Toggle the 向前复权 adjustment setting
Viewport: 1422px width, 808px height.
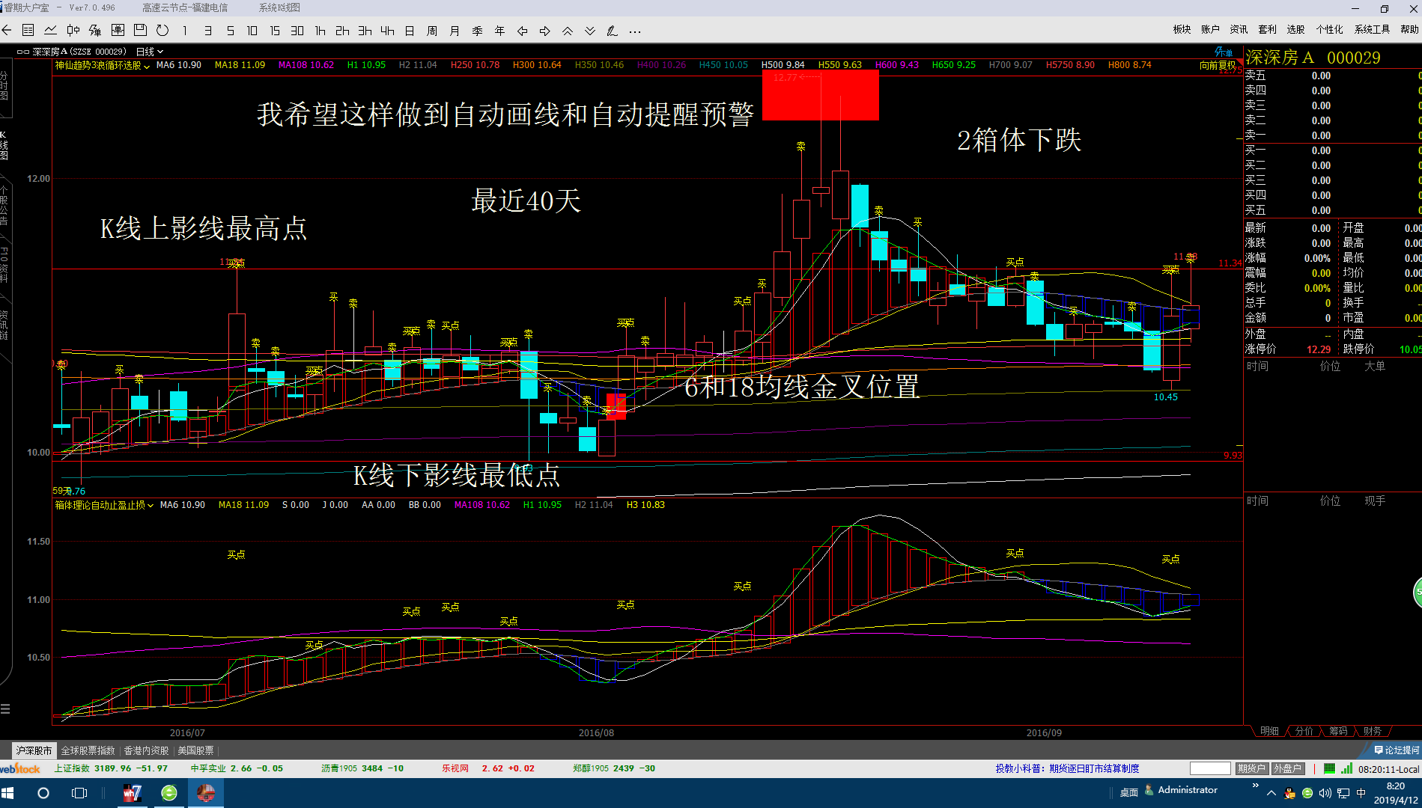click(1217, 65)
